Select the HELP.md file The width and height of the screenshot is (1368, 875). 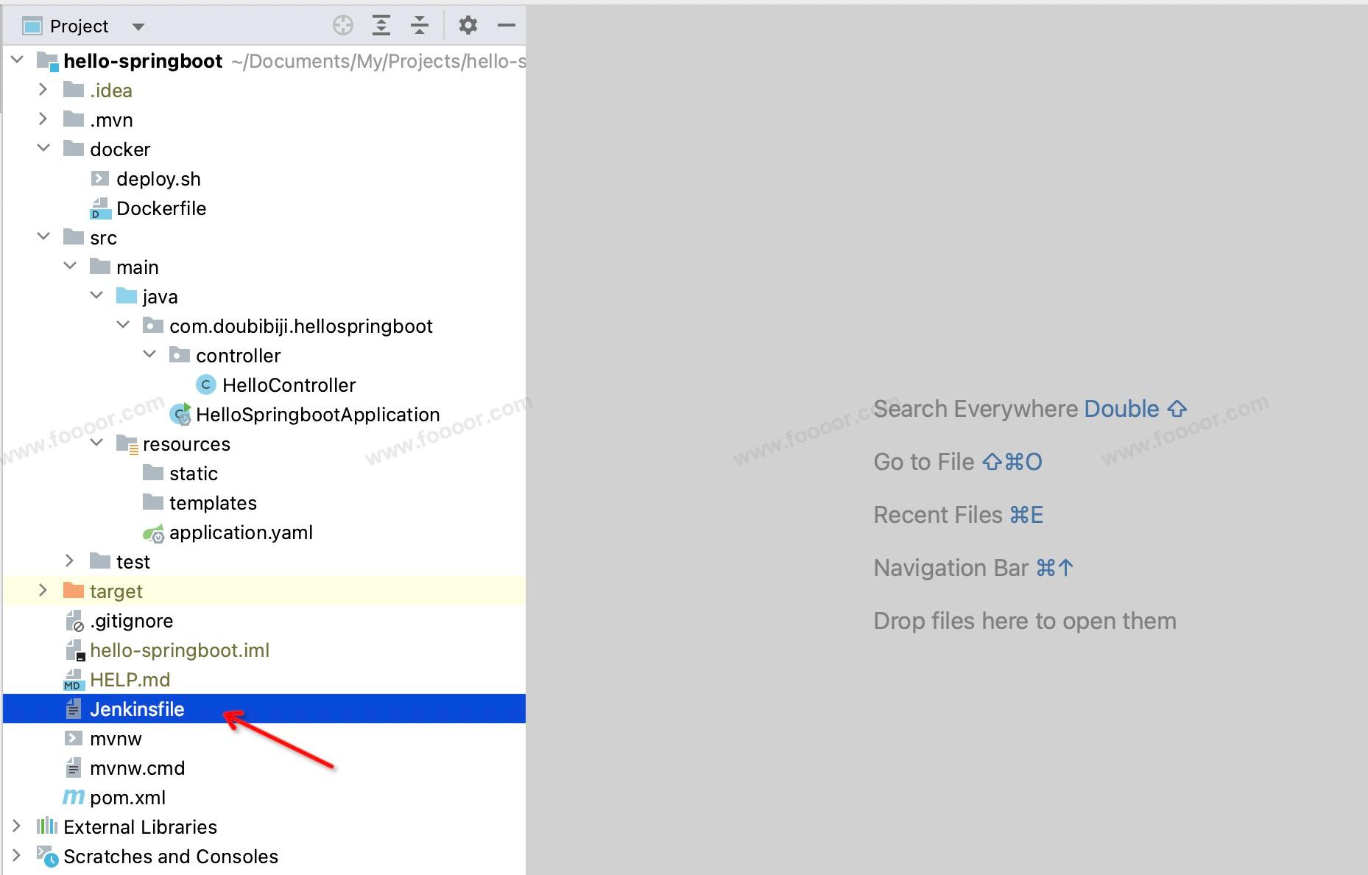click(130, 680)
